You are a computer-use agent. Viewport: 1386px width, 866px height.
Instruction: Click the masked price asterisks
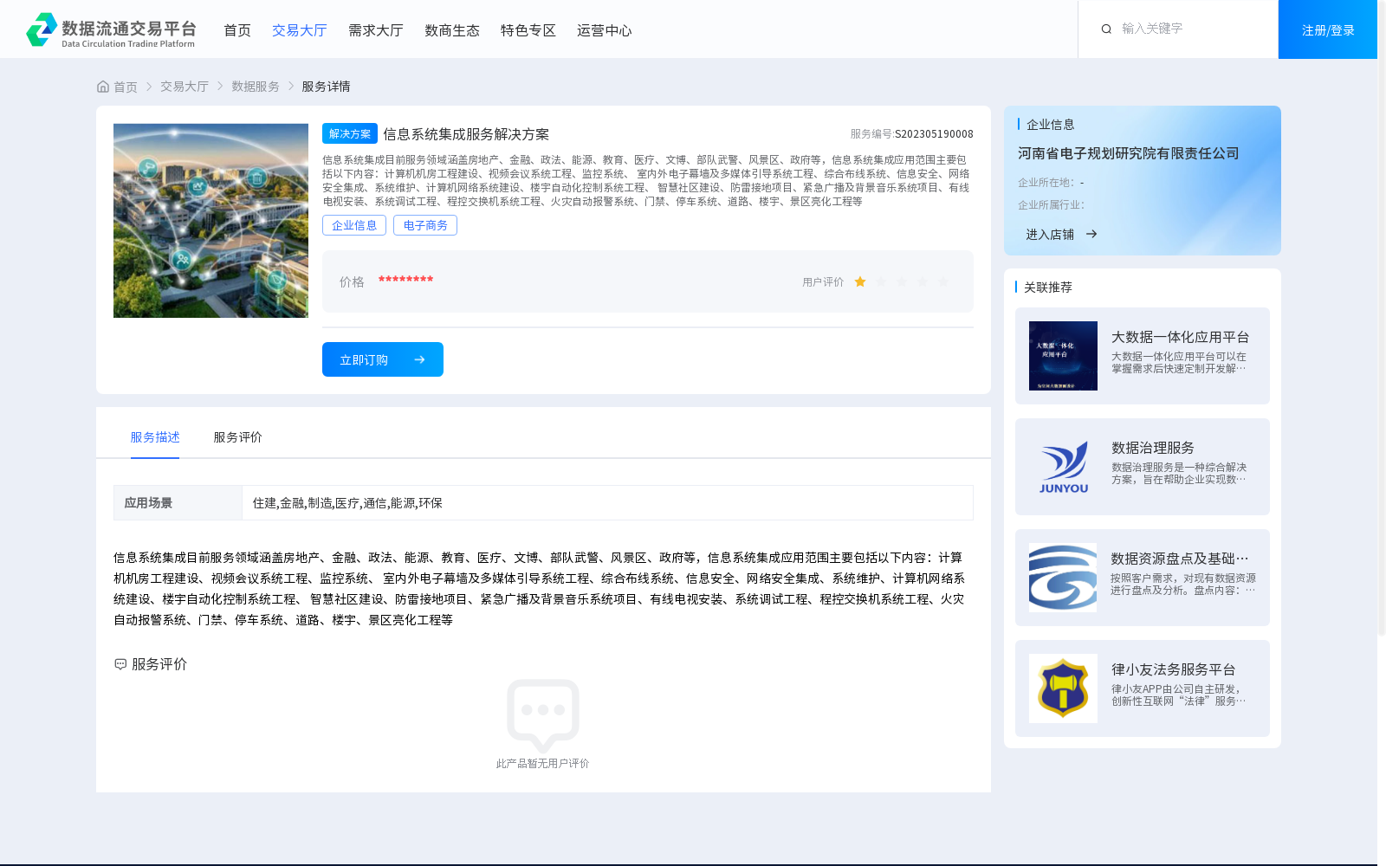click(x=405, y=280)
